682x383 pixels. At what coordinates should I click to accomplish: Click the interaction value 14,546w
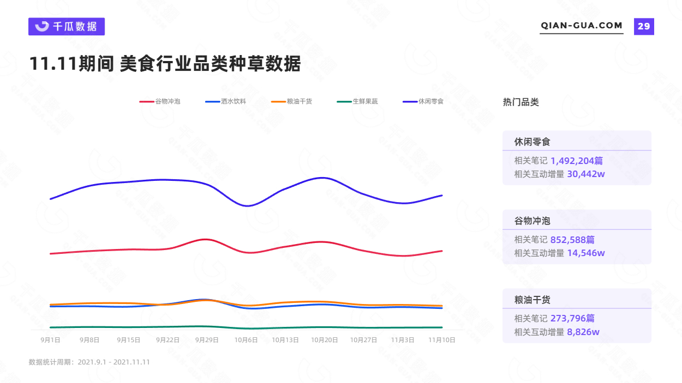[x=586, y=253]
